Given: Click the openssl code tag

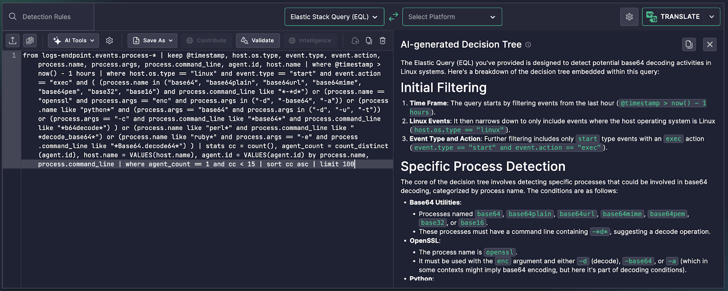Looking at the screenshot, I should (500, 252).
